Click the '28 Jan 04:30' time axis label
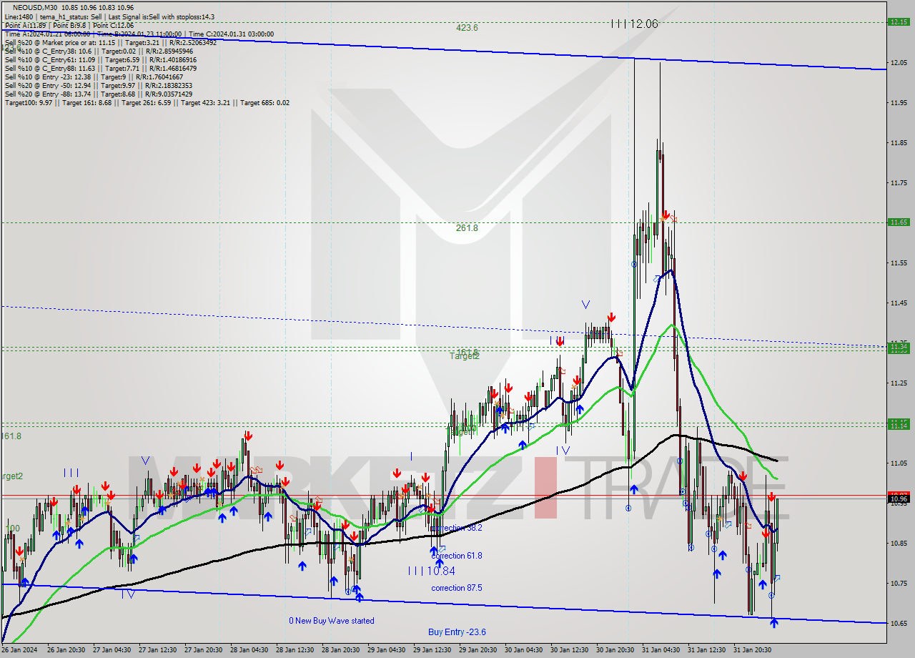 coord(249,650)
